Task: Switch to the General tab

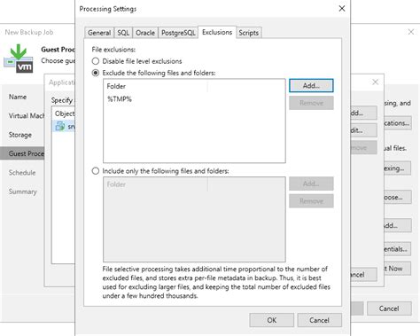Action: (x=99, y=33)
